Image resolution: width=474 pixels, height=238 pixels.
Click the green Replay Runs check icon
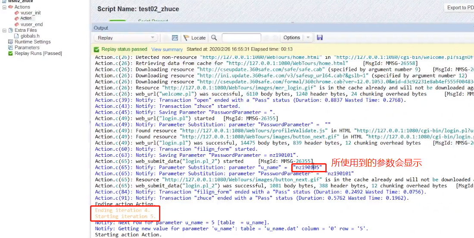coord(11,53)
